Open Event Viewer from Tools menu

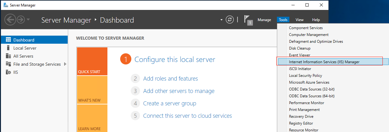300,55
